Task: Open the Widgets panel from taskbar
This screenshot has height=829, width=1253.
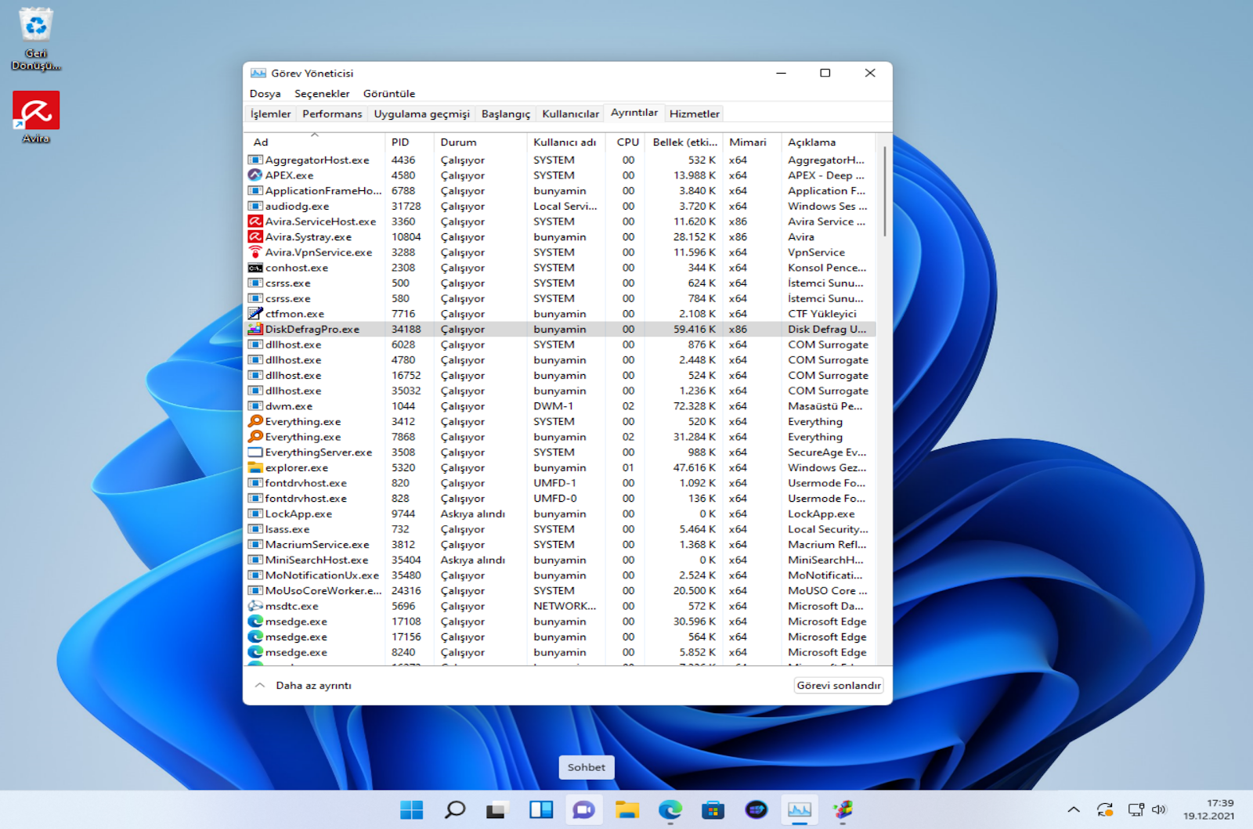Action: tap(540, 810)
